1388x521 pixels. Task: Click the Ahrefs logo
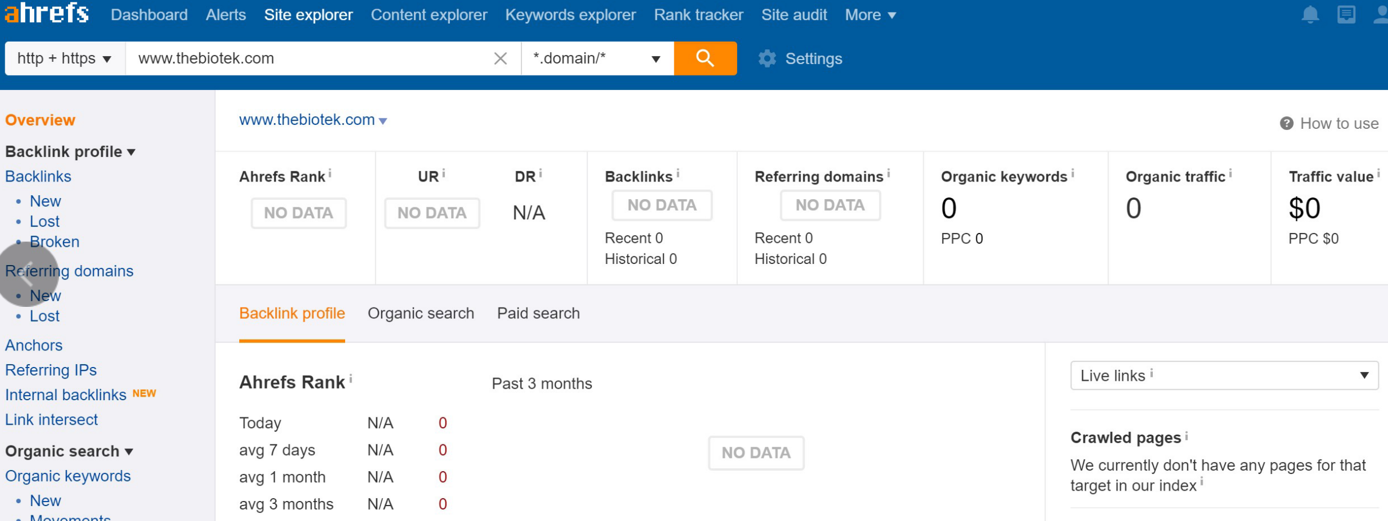47,14
